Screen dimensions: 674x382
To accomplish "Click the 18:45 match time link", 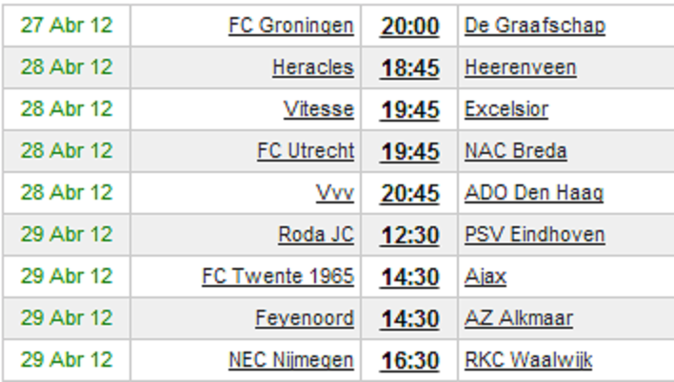I will point(409,68).
